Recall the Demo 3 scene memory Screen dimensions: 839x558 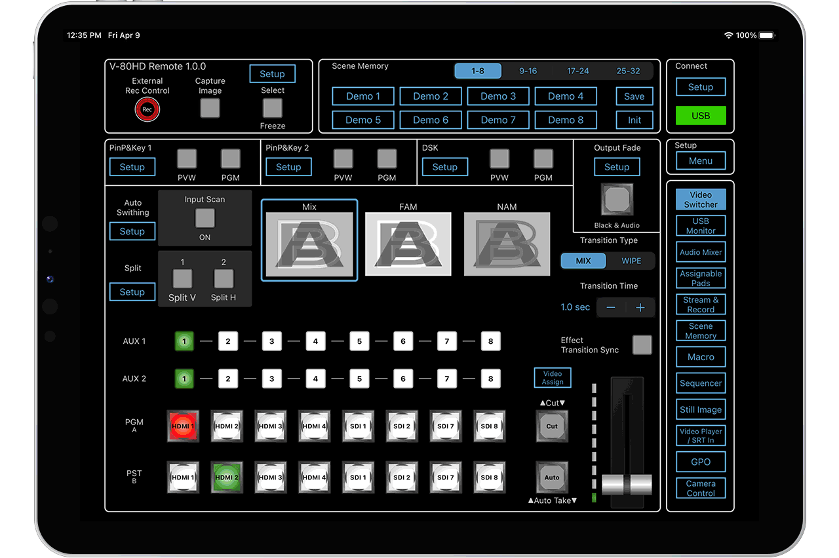click(498, 96)
